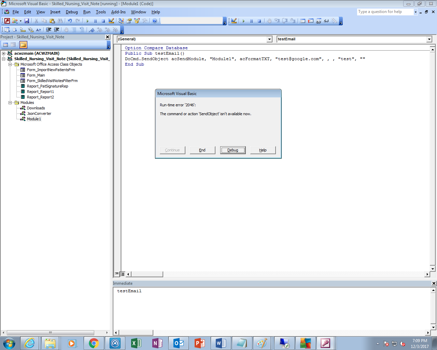Click the blue Help question mark icon
Viewport: 437px width, 350px height.
[x=155, y=21]
